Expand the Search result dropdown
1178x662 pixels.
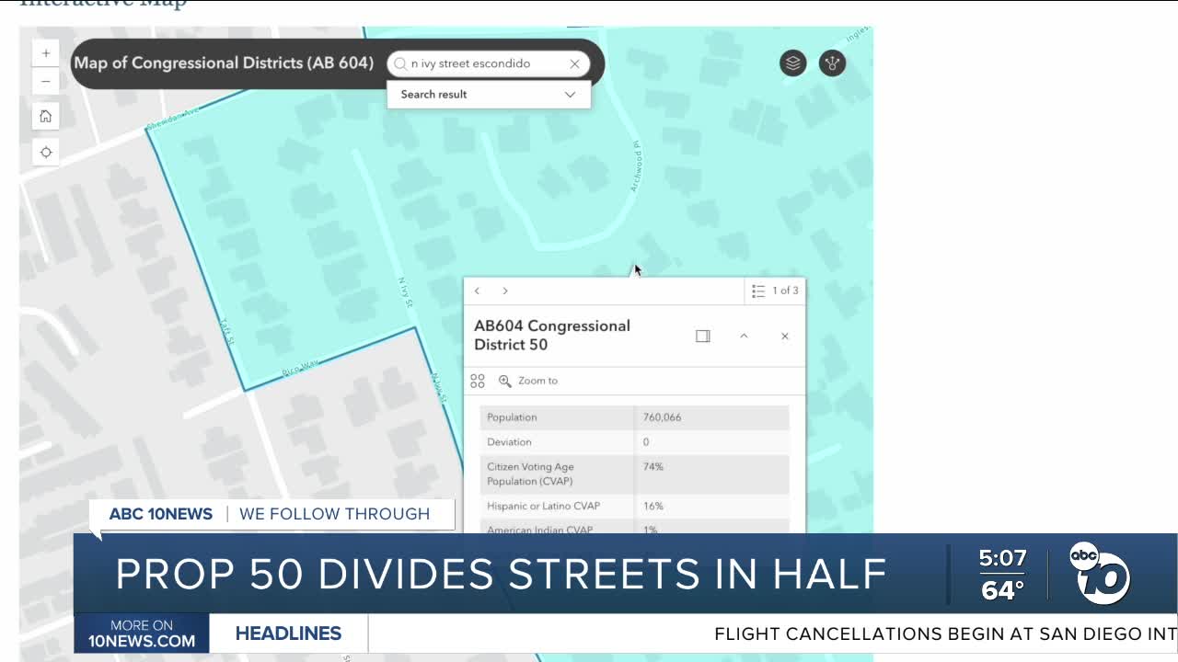(x=570, y=94)
